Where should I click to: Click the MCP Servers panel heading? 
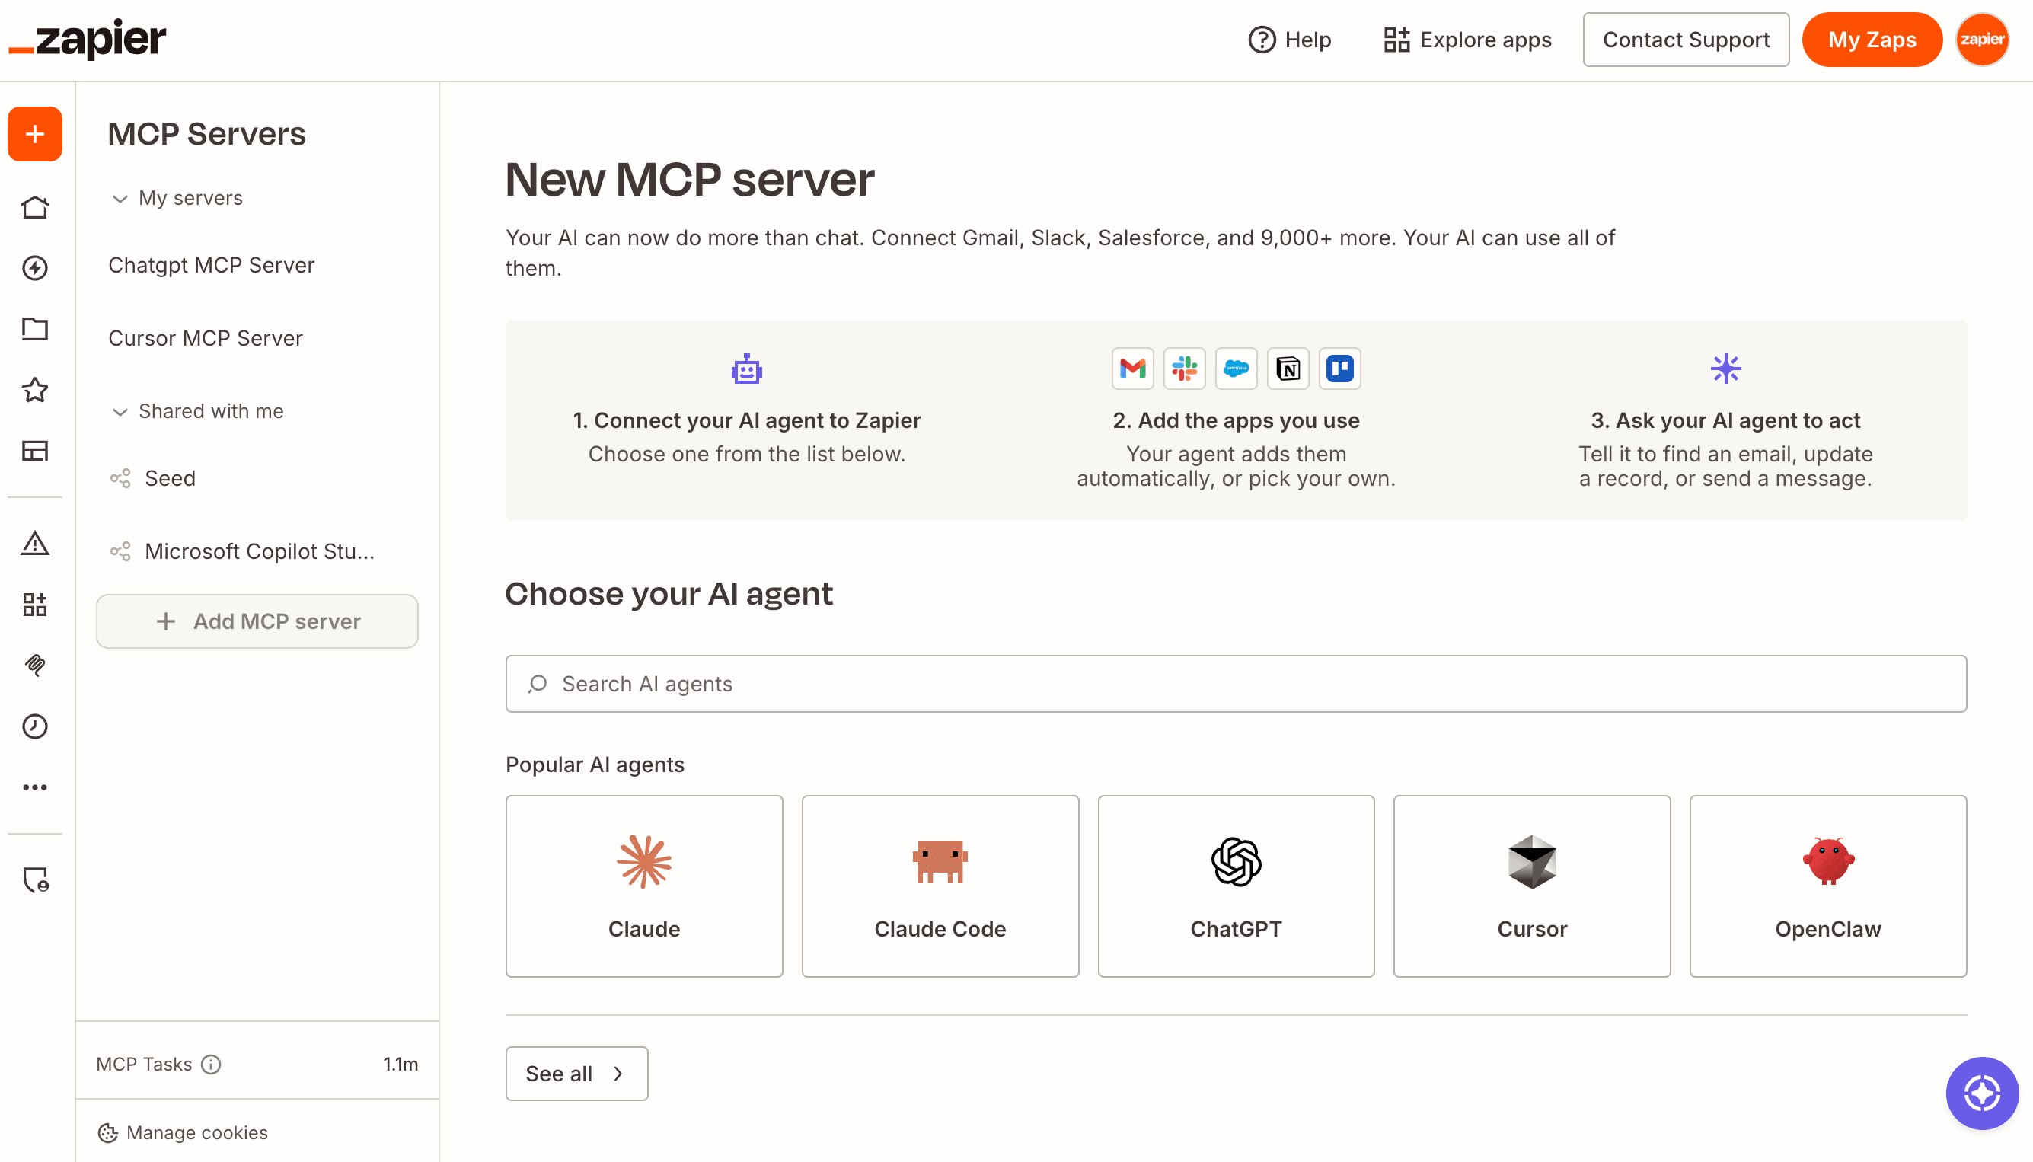(x=206, y=133)
